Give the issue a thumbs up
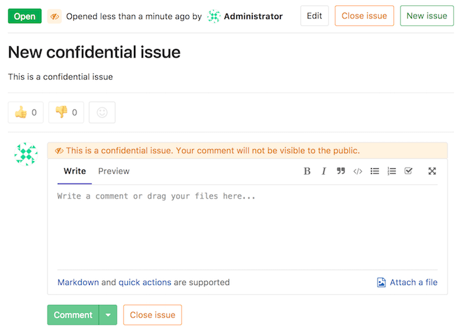460x330 pixels. (x=26, y=112)
